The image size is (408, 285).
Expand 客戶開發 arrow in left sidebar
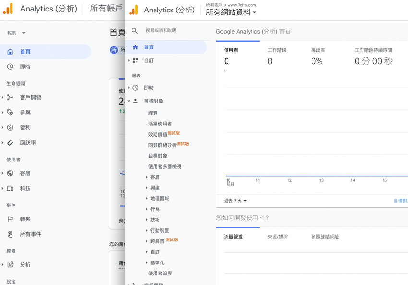pyautogui.click(x=2, y=97)
